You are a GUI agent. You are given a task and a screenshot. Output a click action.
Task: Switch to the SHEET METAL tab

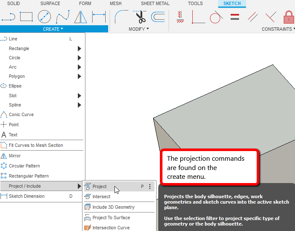coord(155,3)
